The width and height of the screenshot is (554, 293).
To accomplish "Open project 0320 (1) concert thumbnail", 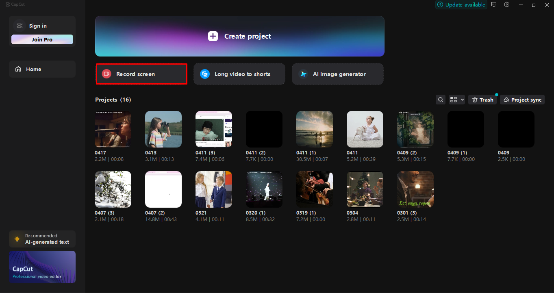I will pos(264,189).
